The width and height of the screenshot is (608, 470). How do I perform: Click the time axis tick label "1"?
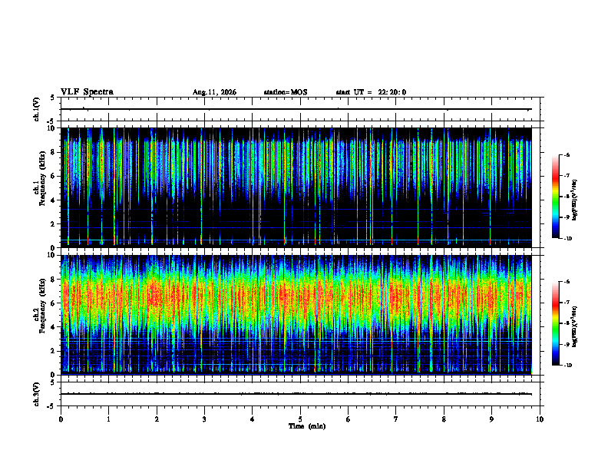pos(108,419)
